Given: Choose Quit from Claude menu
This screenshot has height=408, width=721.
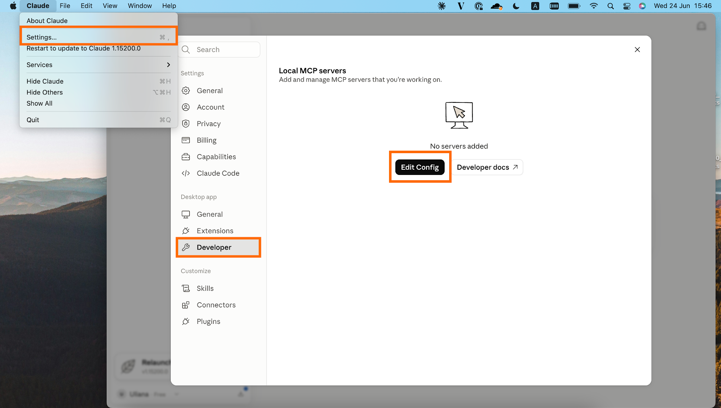Looking at the screenshot, I should [99, 120].
